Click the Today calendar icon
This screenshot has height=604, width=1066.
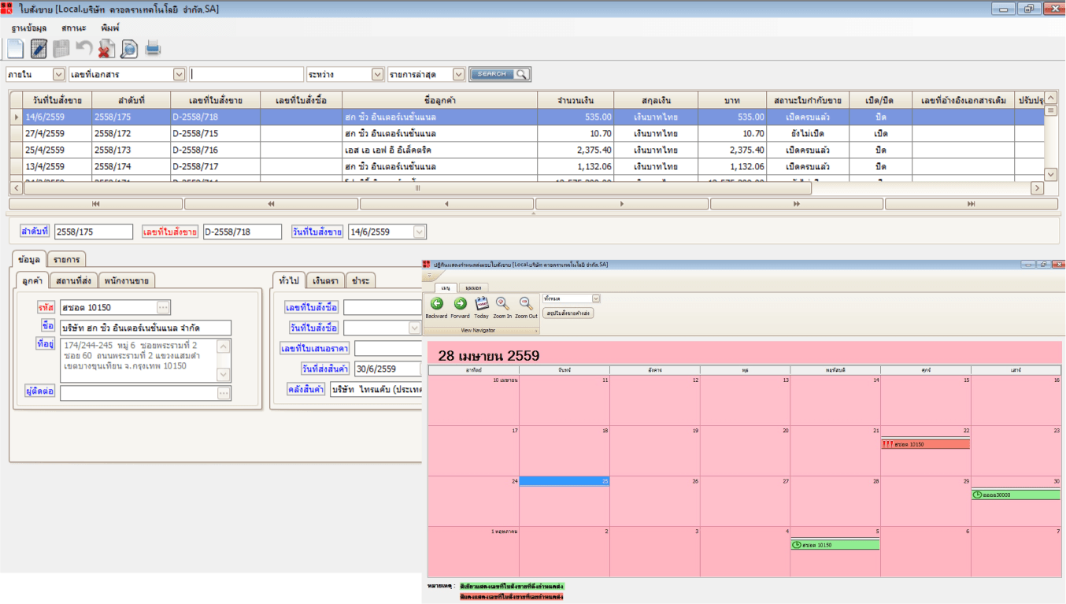[x=481, y=304]
